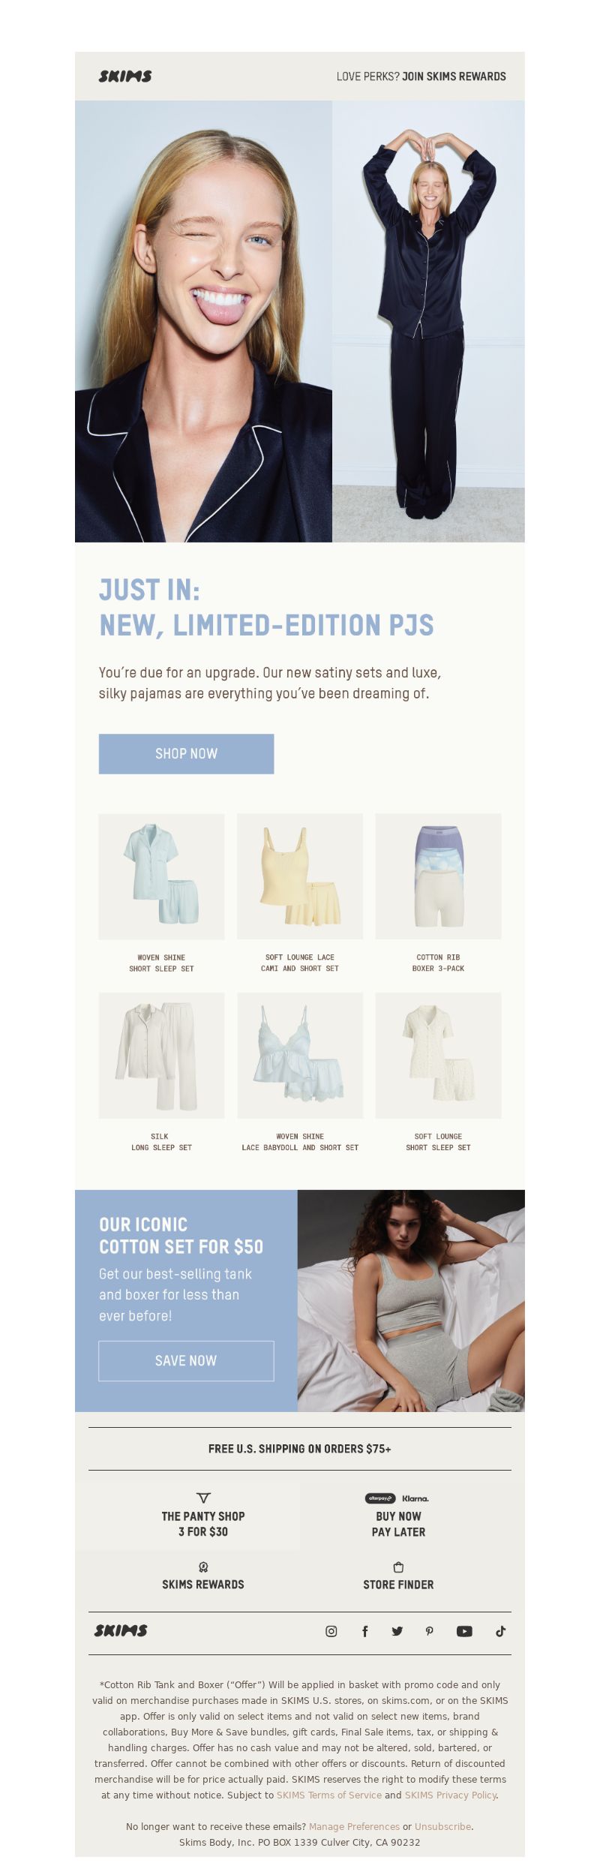View the Cotton Rib Boxer 3-Pack image
This screenshot has height=1872, width=600.
click(438, 876)
